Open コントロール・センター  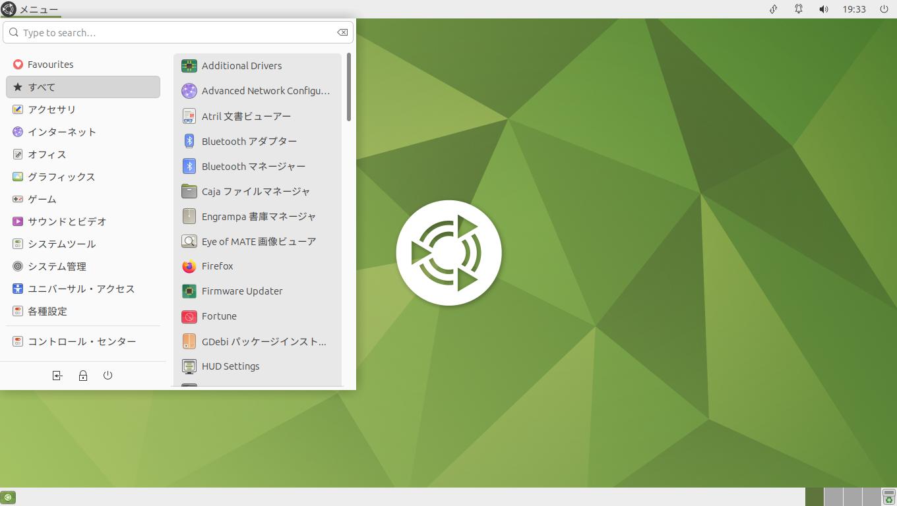click(x=81, y=341)
